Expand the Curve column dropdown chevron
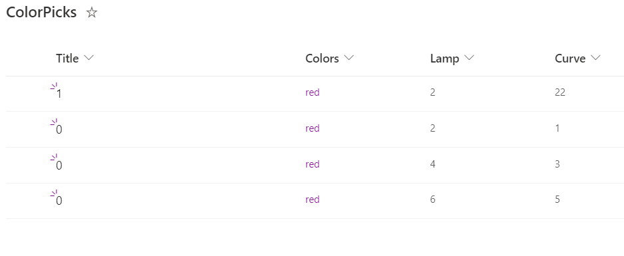The image size is (624, 256). coord(595,58)
